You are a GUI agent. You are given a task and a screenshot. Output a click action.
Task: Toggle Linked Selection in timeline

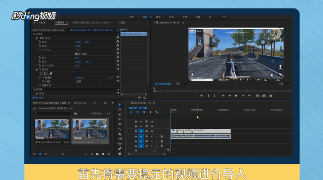coord(144,112)
